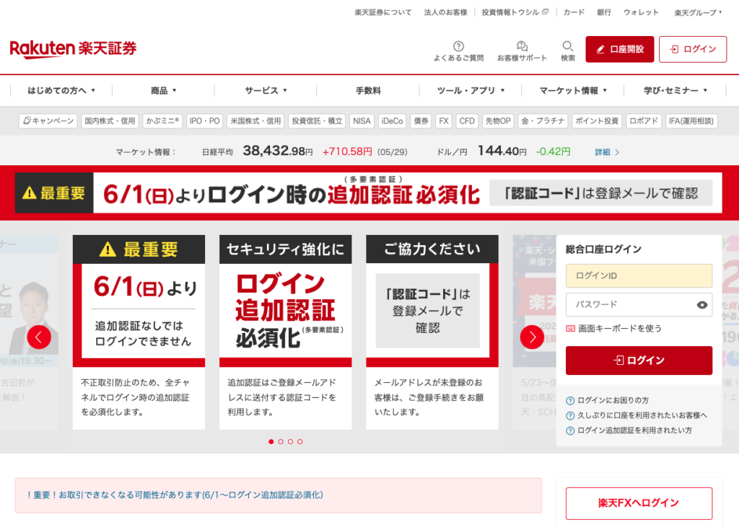
Task: Open 銀行 top link
Action: (604, 13)
